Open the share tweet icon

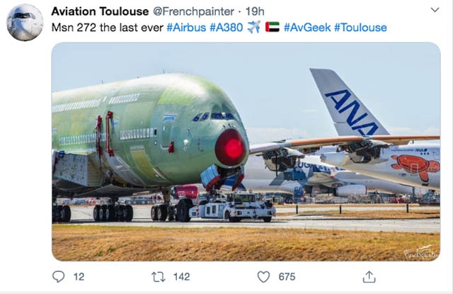click(x=368, y=276)
